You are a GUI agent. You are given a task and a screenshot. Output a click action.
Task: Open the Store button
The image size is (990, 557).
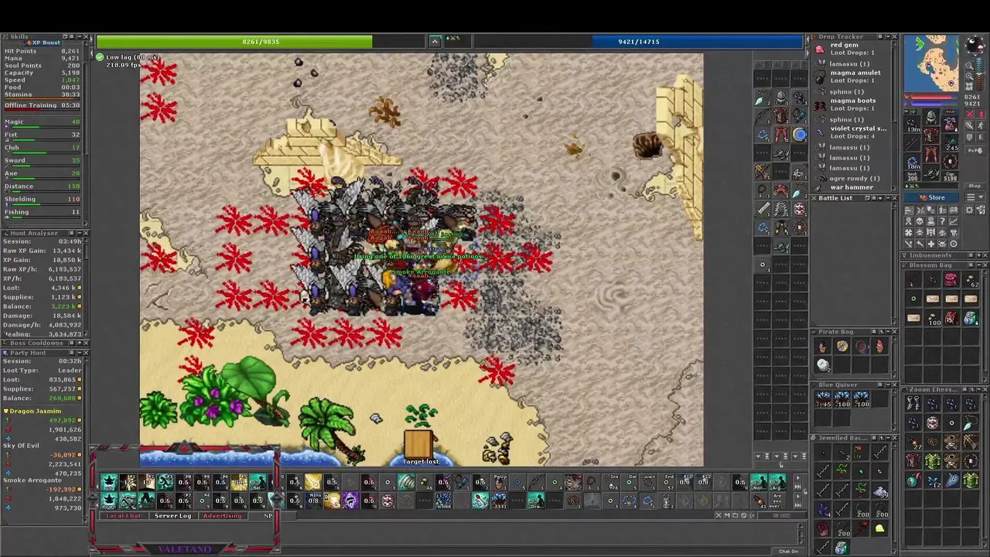click(931, 197)
